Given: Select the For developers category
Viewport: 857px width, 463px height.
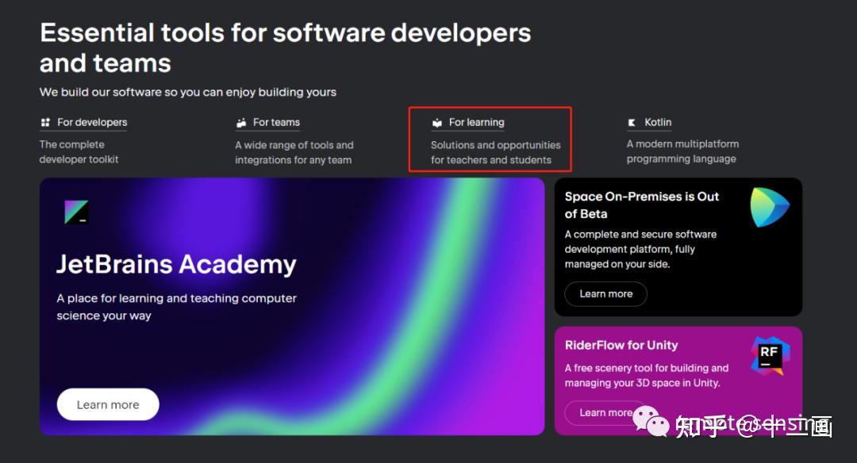Looking at the screenshot, I should [x=92, y=121].
